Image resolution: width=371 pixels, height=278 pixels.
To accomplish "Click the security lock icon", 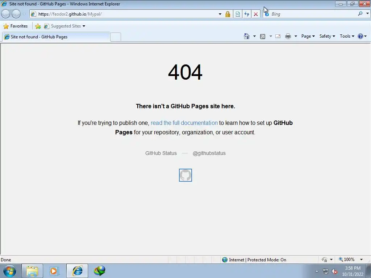I will point(228,14).
